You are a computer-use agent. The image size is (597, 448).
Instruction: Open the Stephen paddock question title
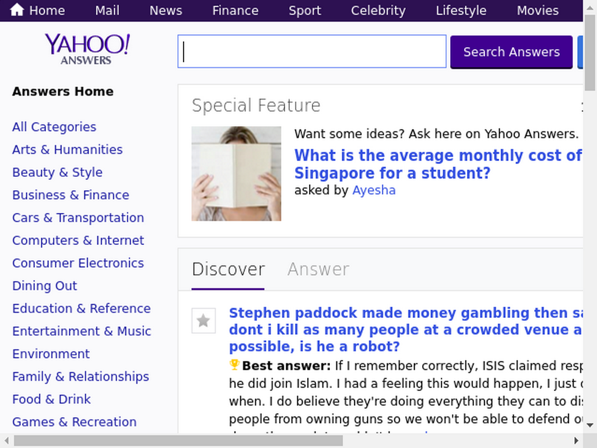coord(406,330)
